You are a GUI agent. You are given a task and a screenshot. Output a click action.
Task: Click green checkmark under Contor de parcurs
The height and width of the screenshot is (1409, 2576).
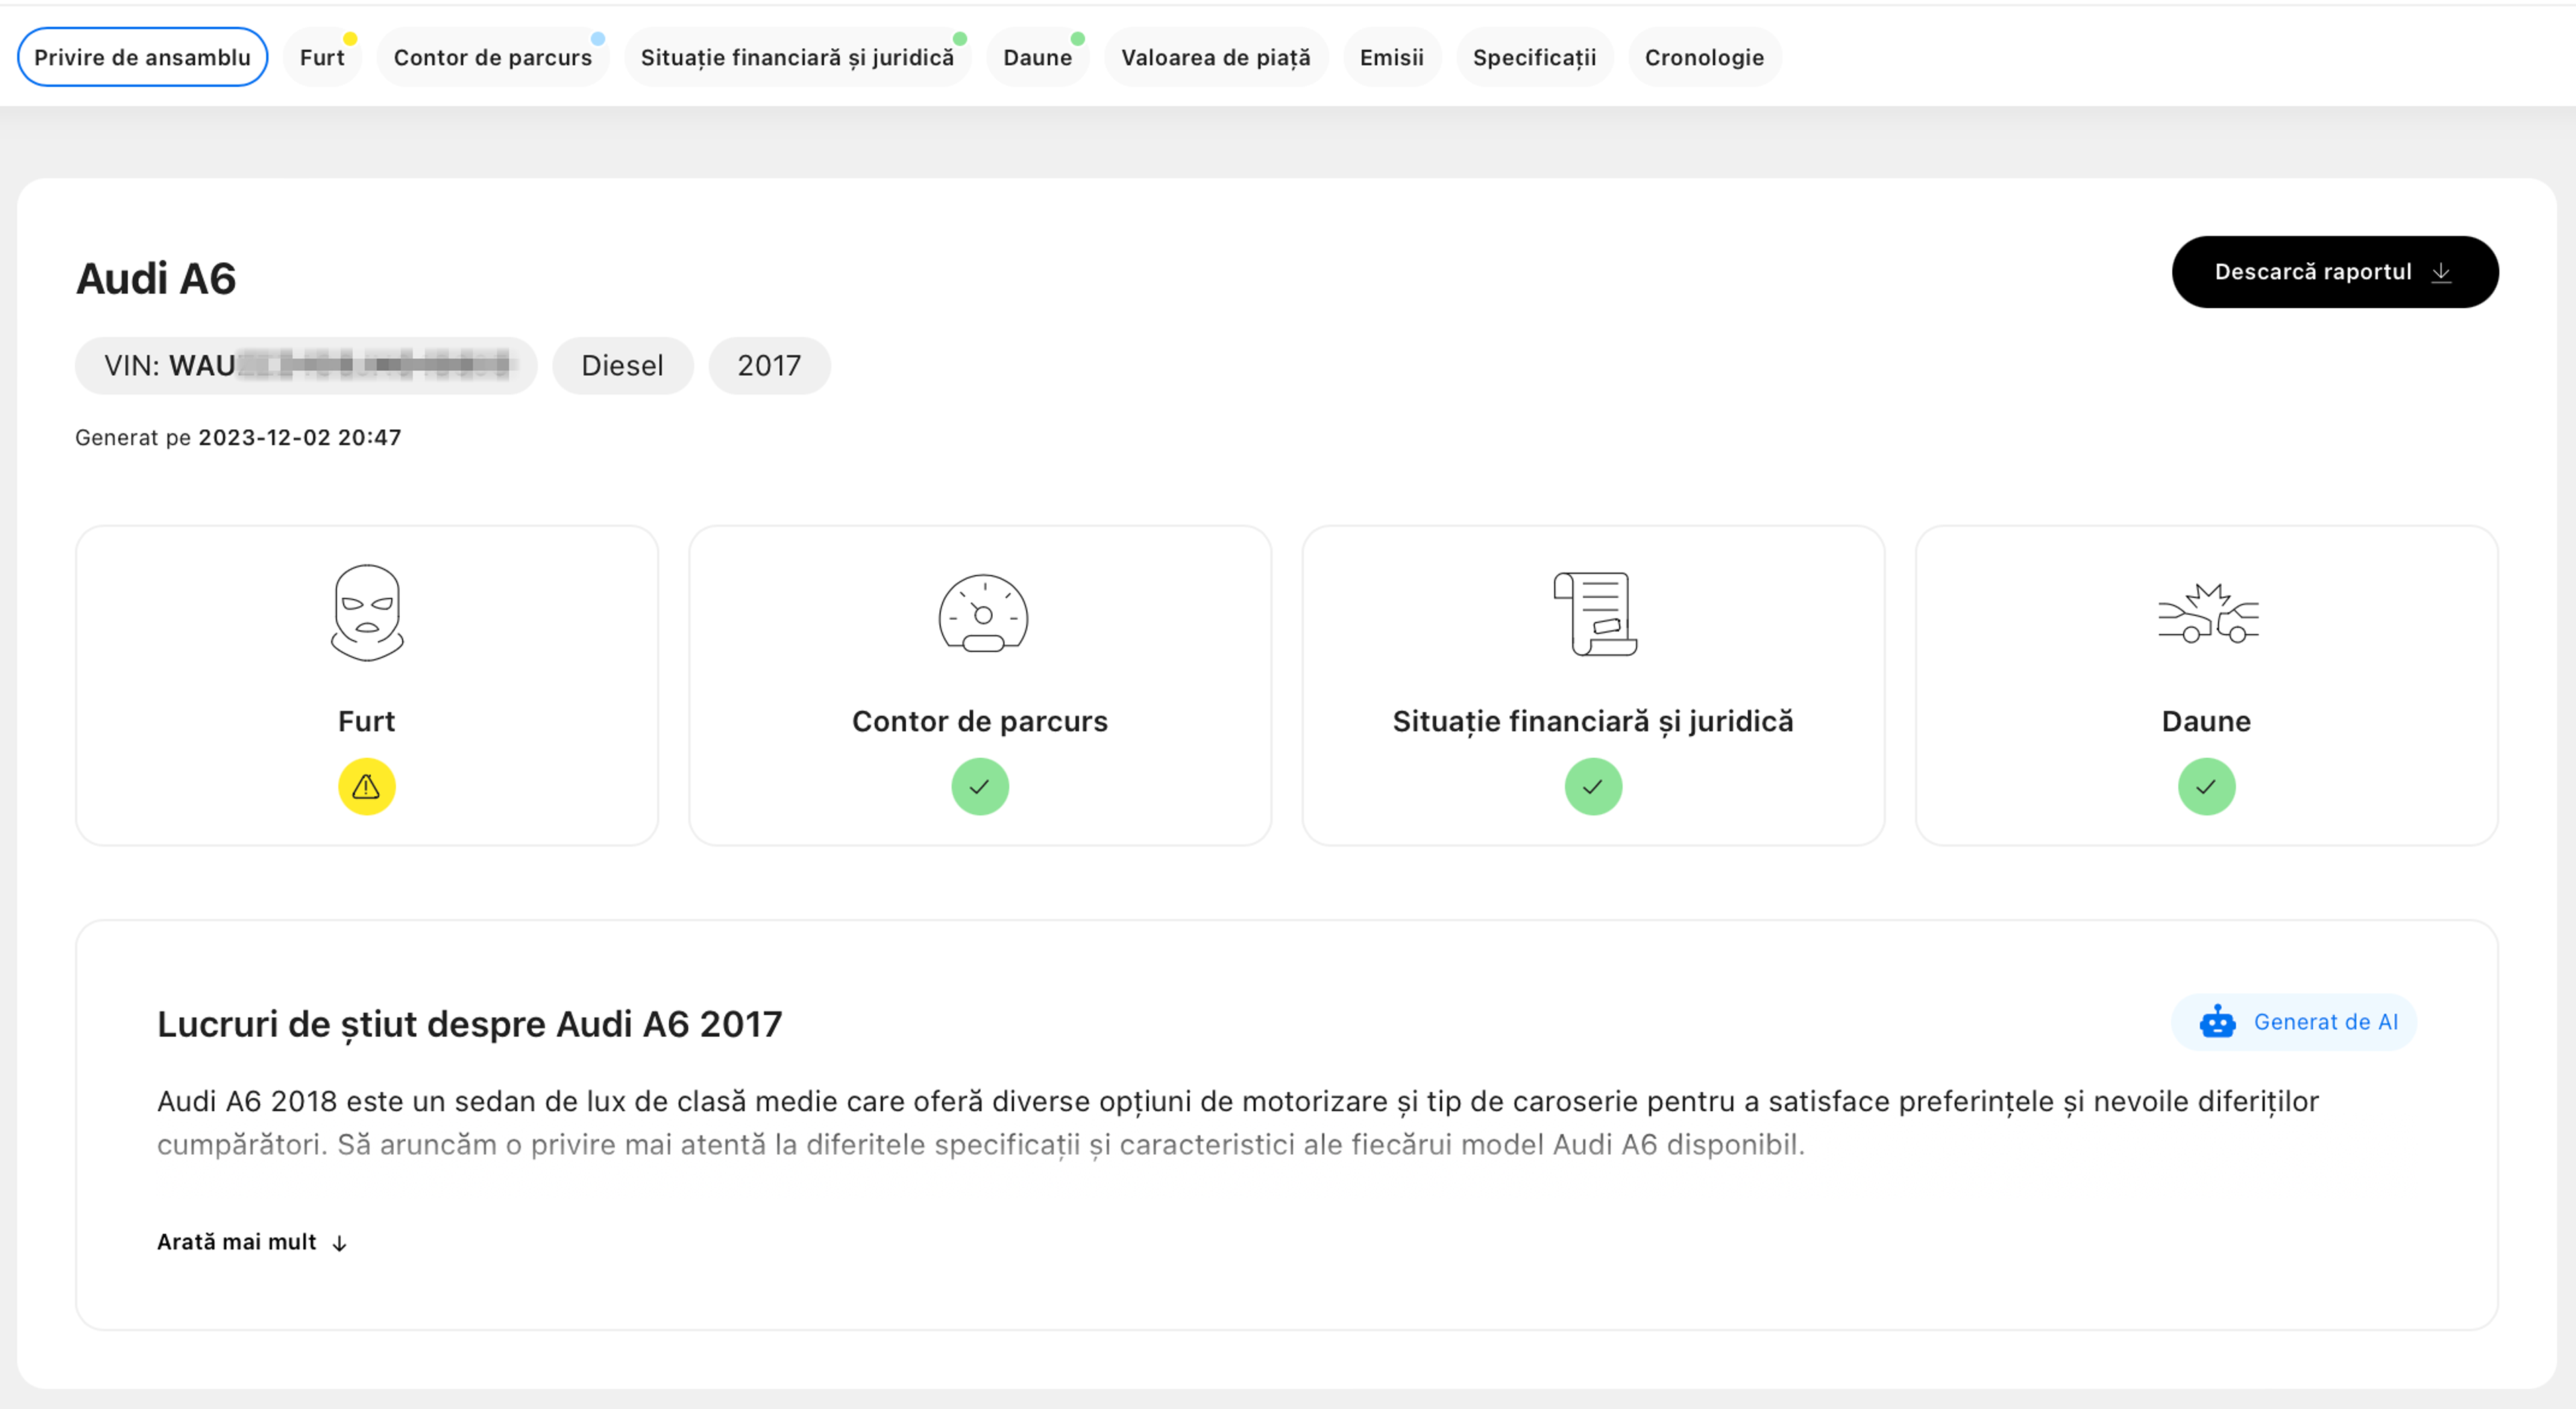980,787
